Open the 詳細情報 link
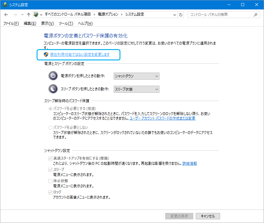Screen dimensions: 264x223 pos(190,164)
